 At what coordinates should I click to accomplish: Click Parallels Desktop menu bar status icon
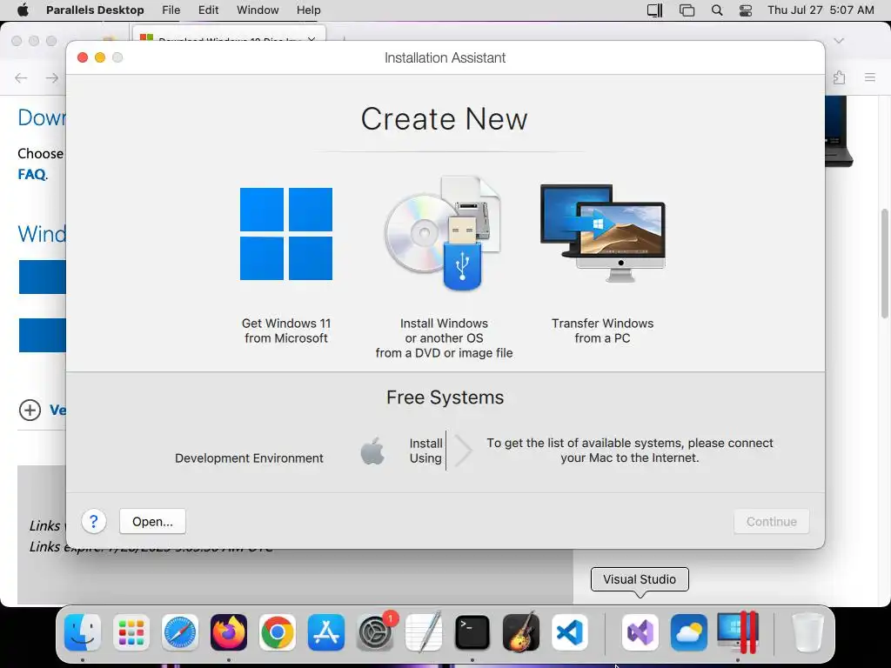coord(654,10)
